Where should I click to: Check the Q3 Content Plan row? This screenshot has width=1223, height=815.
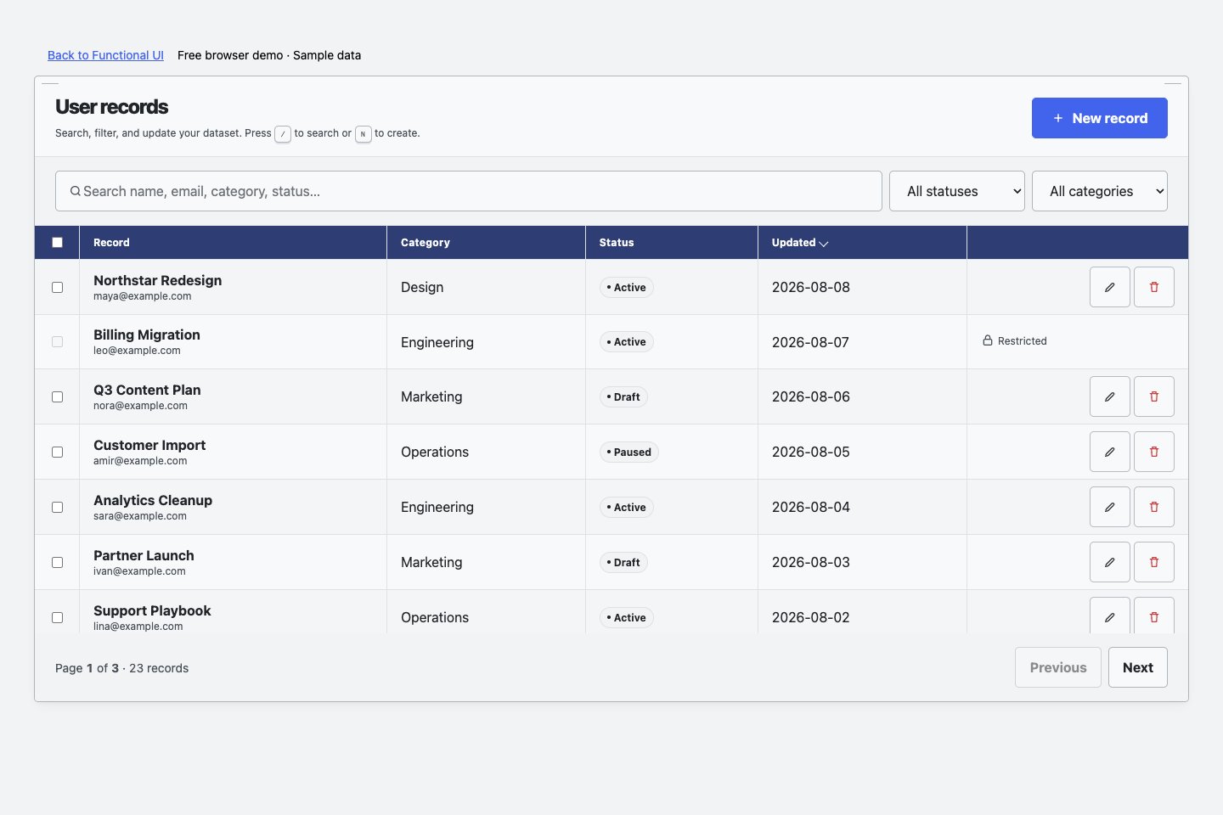point(57,396)
